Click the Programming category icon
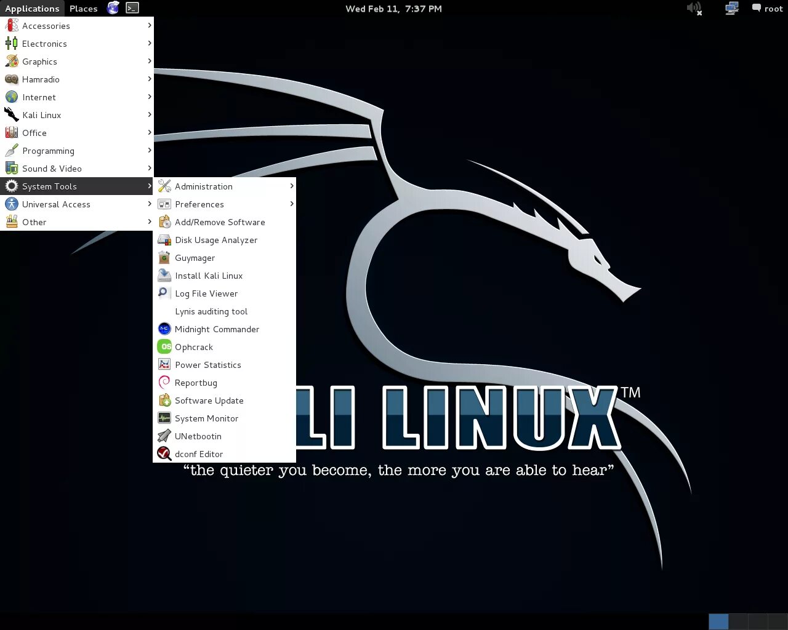The height and width of the screenshot is (630, 788). (x=12, y=151)
